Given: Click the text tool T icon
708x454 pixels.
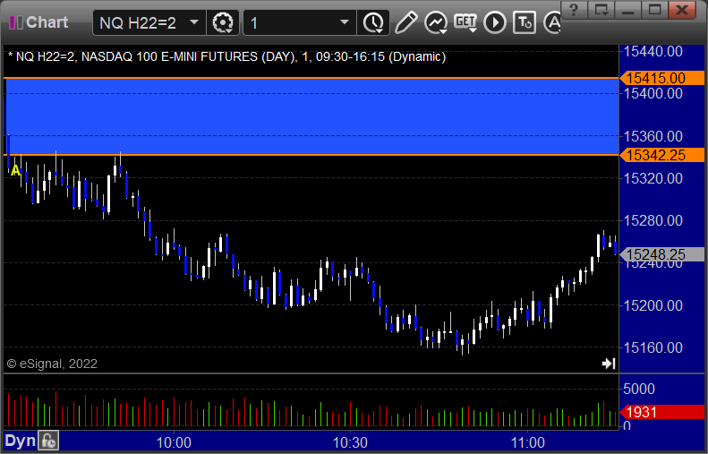Looking at the screenshot, I should pyautogui.click(x=525, y=22).
